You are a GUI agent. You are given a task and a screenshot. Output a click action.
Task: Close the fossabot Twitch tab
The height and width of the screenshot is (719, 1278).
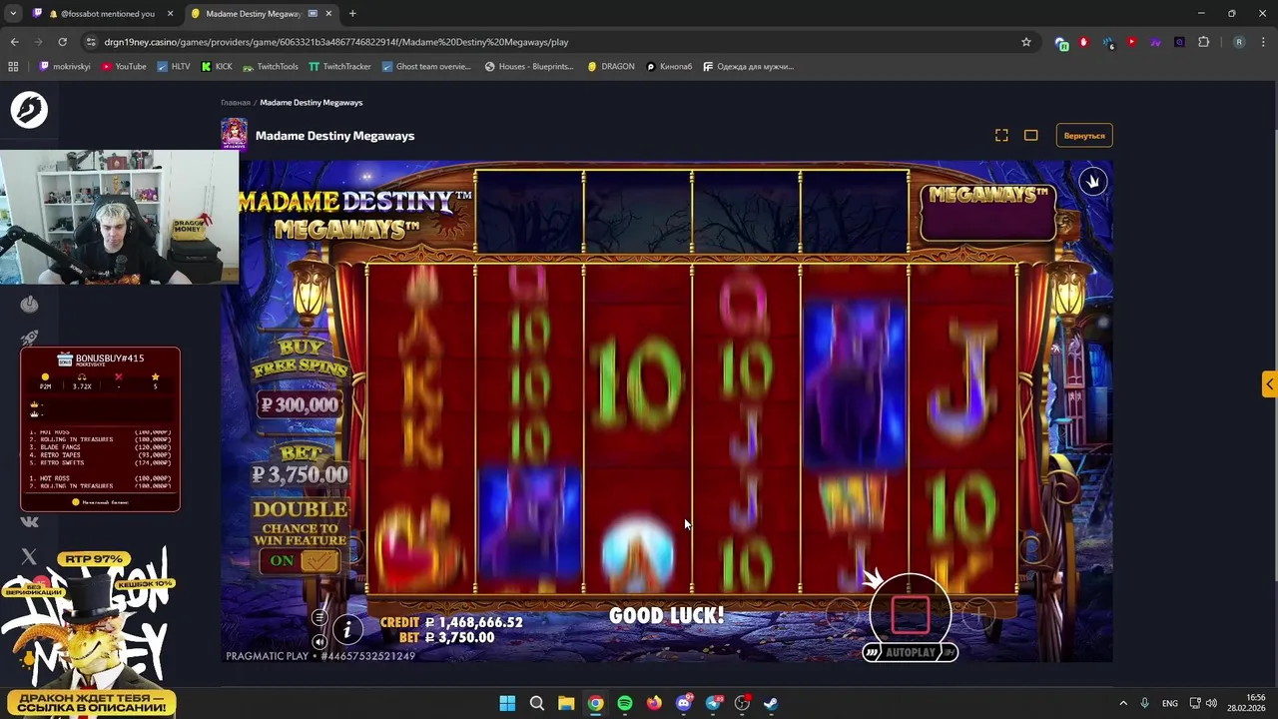[171, 14]
